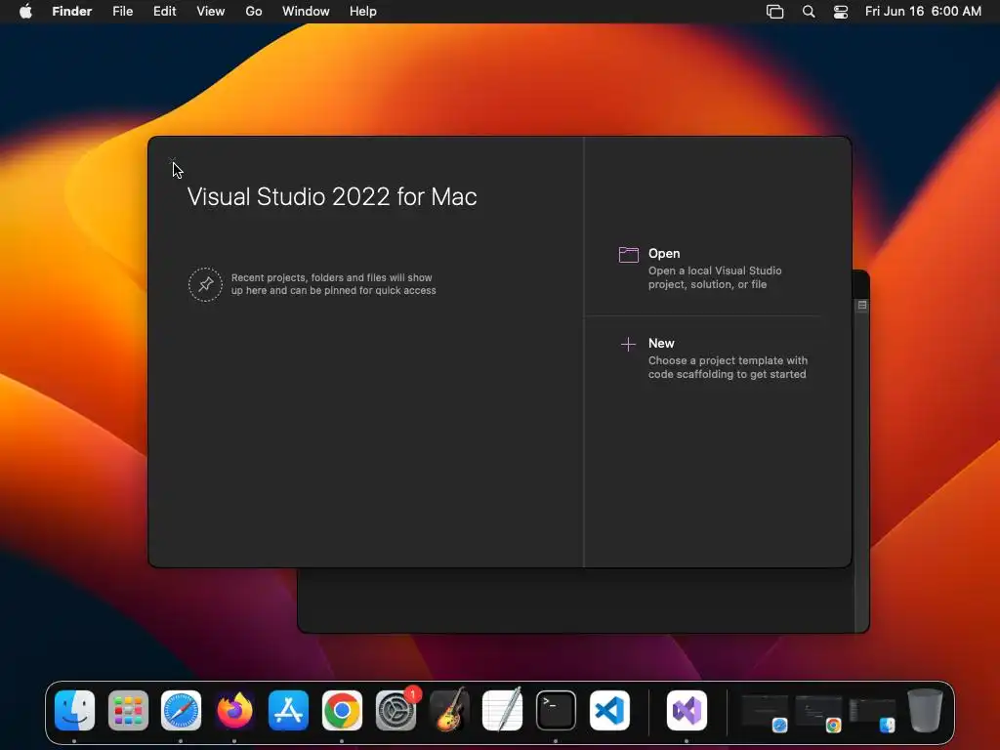Click the folder icon beside Open
The image size is (1000, 750).
pos(628,255)
